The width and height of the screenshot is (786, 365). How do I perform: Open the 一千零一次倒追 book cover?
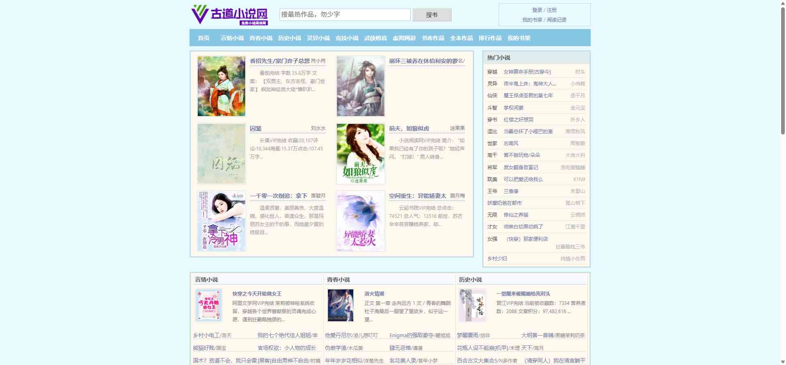click(x=221, y=221)
